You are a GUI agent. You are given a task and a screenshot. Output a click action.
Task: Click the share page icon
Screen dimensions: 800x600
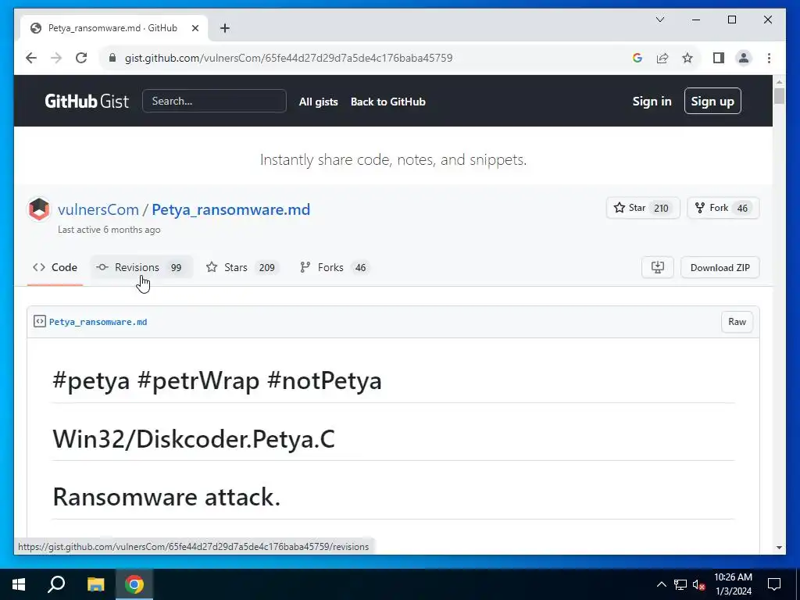point(662,58)
